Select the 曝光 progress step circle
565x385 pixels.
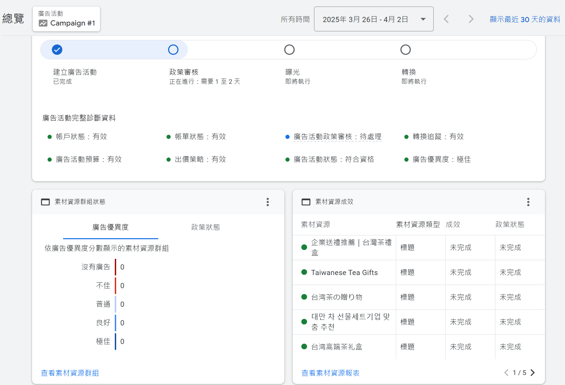click(290, 50)
